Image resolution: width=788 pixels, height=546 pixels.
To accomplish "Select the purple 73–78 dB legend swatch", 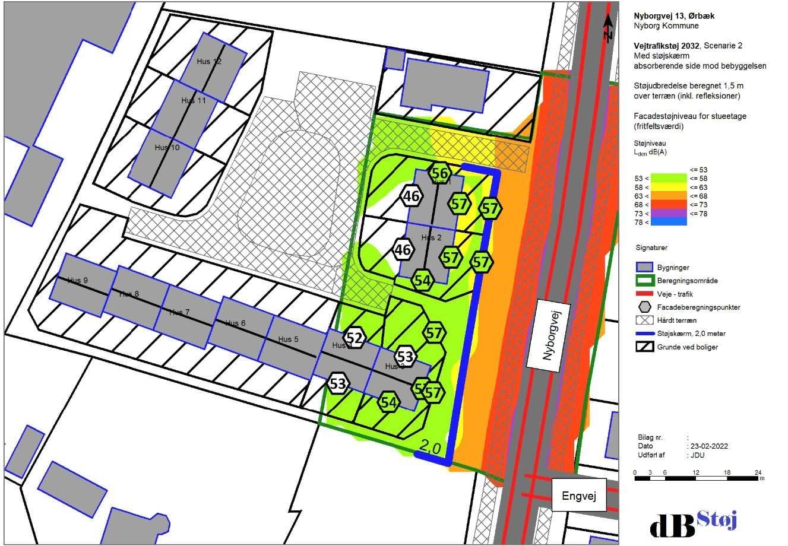I will [x=662, y=213].
